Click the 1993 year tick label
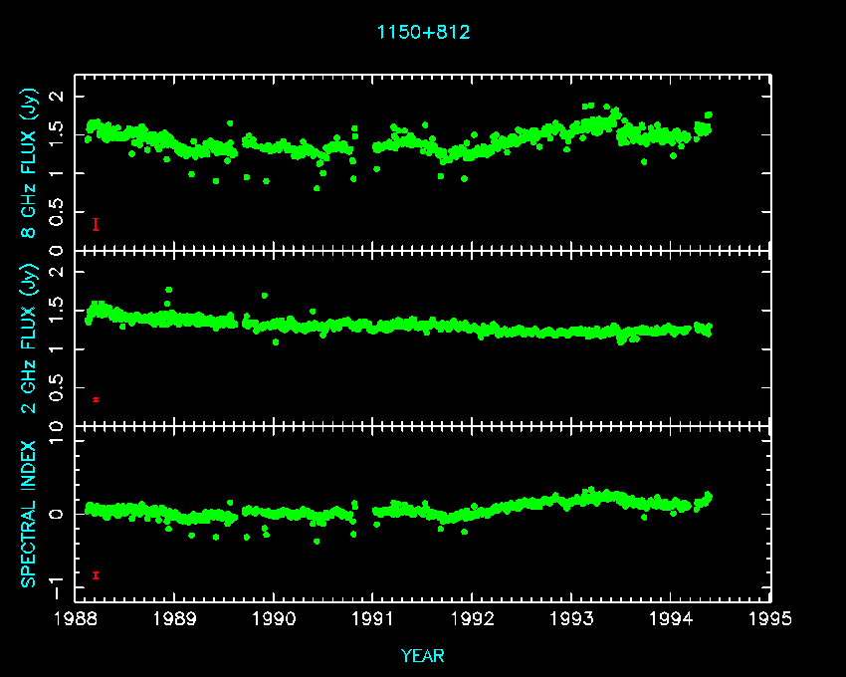The height and width of the screenshot is (677, 846). tap(572, 619)
